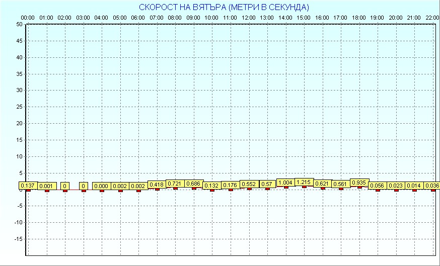
Task: Click the 0.056 data label
Action: (x=378, y=186)
